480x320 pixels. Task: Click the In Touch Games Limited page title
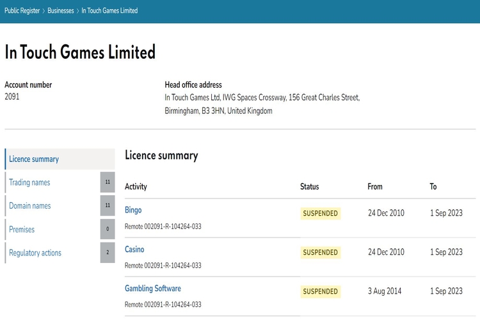point(80,52)
